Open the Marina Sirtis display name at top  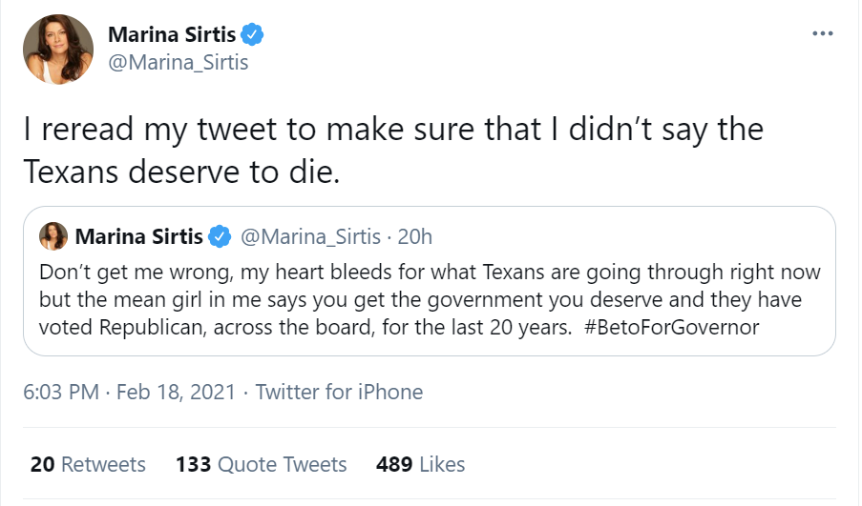(x=172, y=36)
